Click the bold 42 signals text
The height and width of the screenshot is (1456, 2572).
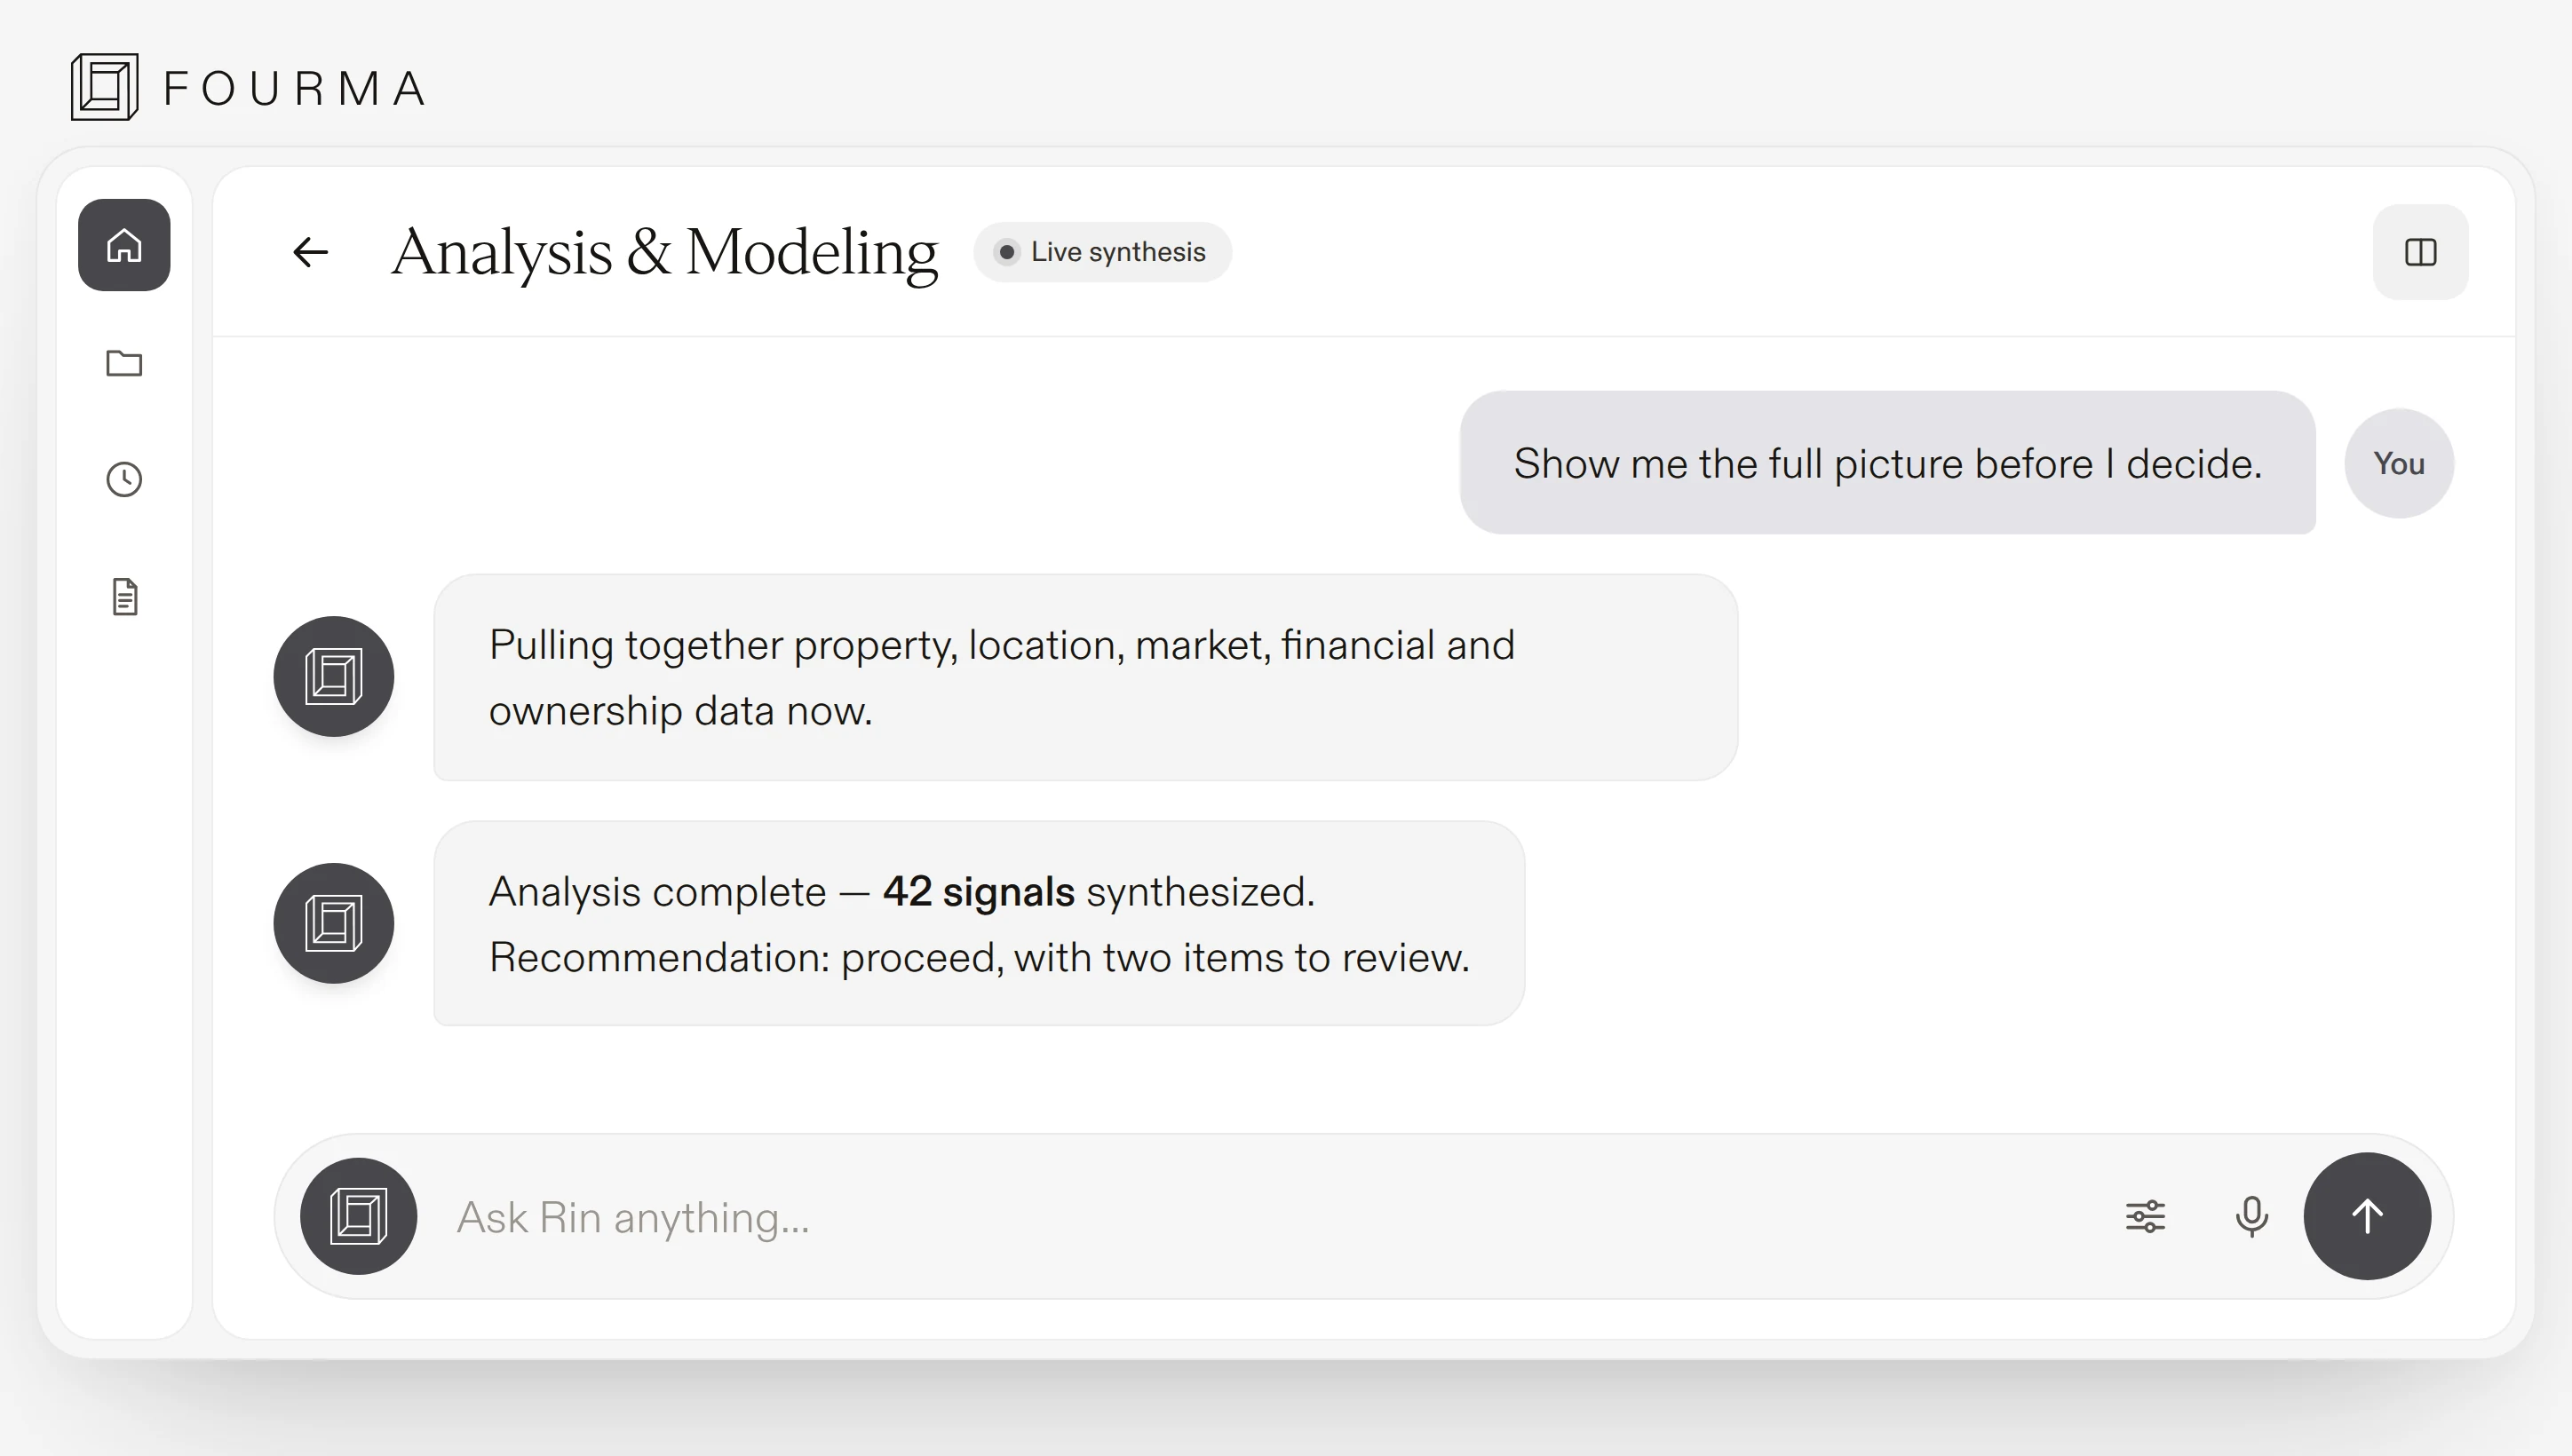coord(979,891)
